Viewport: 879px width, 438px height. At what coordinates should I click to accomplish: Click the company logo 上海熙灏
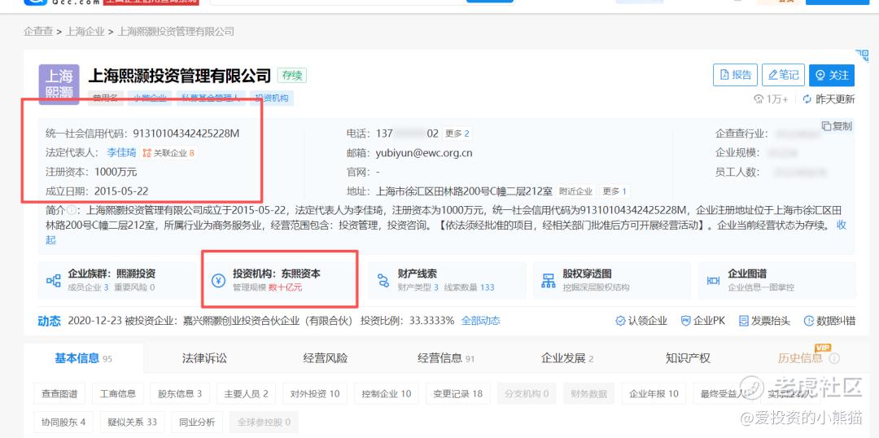(59, 85)
